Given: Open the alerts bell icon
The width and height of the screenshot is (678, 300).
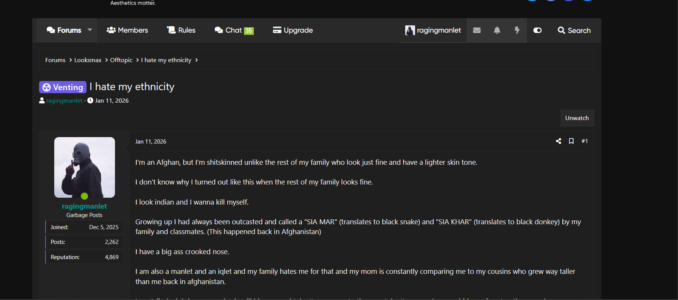Looking at the screenshot, I should coord(497,30).
